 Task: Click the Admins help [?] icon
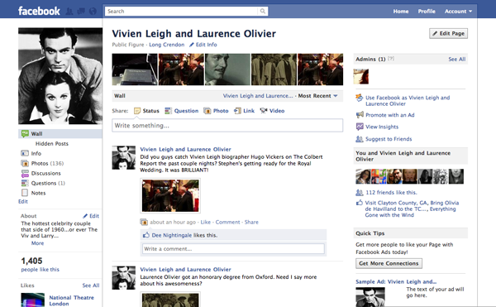click(391, 59)
